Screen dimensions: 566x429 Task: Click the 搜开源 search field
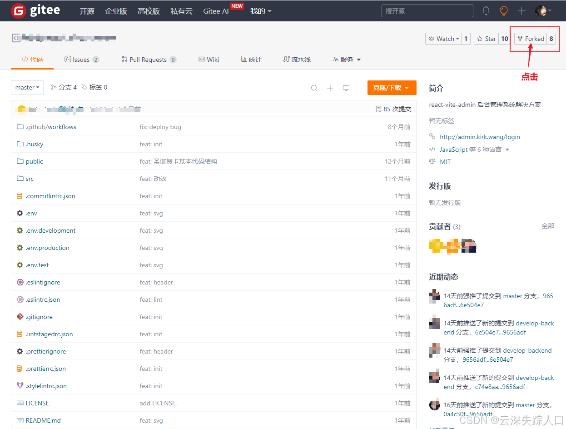(x=427, y=11)
